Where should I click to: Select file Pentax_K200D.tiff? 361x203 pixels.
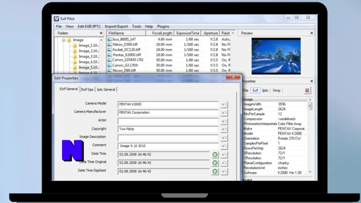tap(127, 55)
